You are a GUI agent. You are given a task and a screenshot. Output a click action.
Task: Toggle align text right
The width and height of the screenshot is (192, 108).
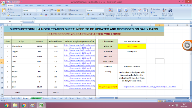point(59,14)
